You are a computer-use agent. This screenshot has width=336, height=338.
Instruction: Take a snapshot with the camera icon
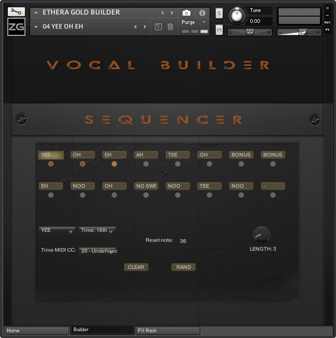(186, 13)
